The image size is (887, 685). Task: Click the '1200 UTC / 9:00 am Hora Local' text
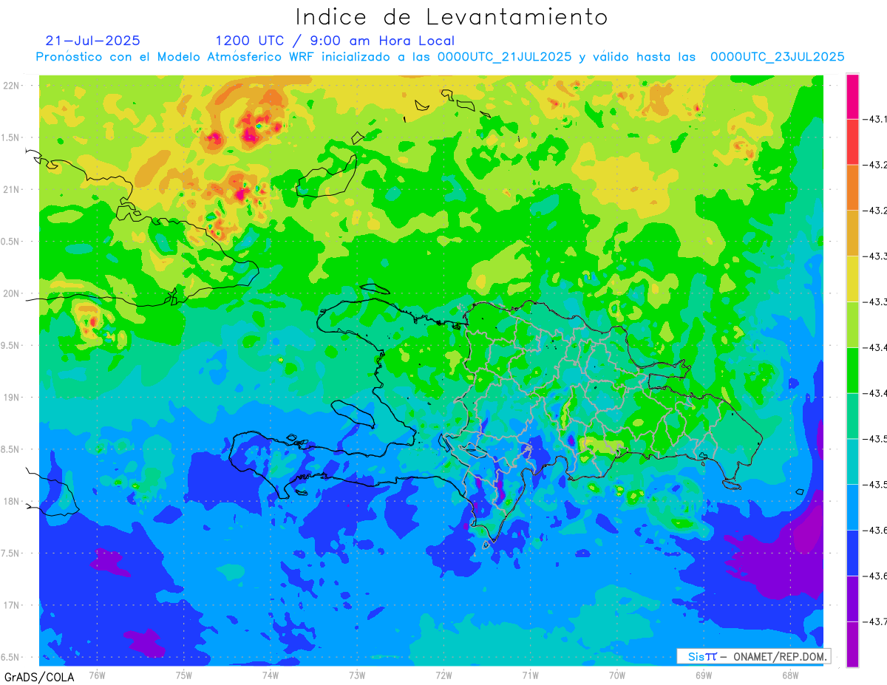(335, 41)
